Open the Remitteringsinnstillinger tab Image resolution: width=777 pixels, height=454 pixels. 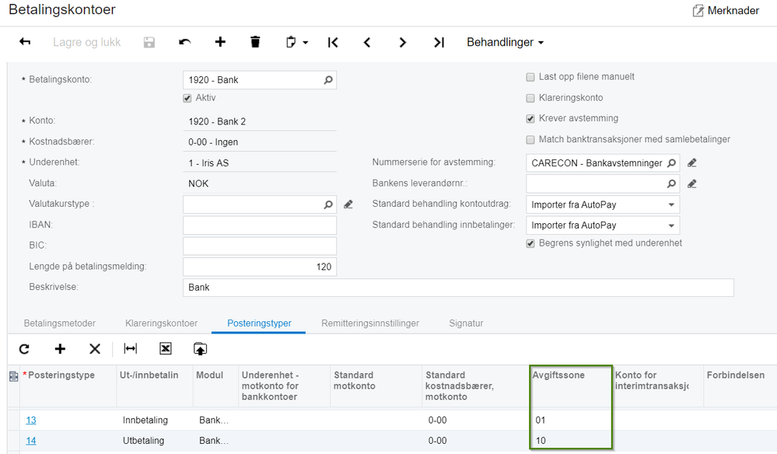370,323
